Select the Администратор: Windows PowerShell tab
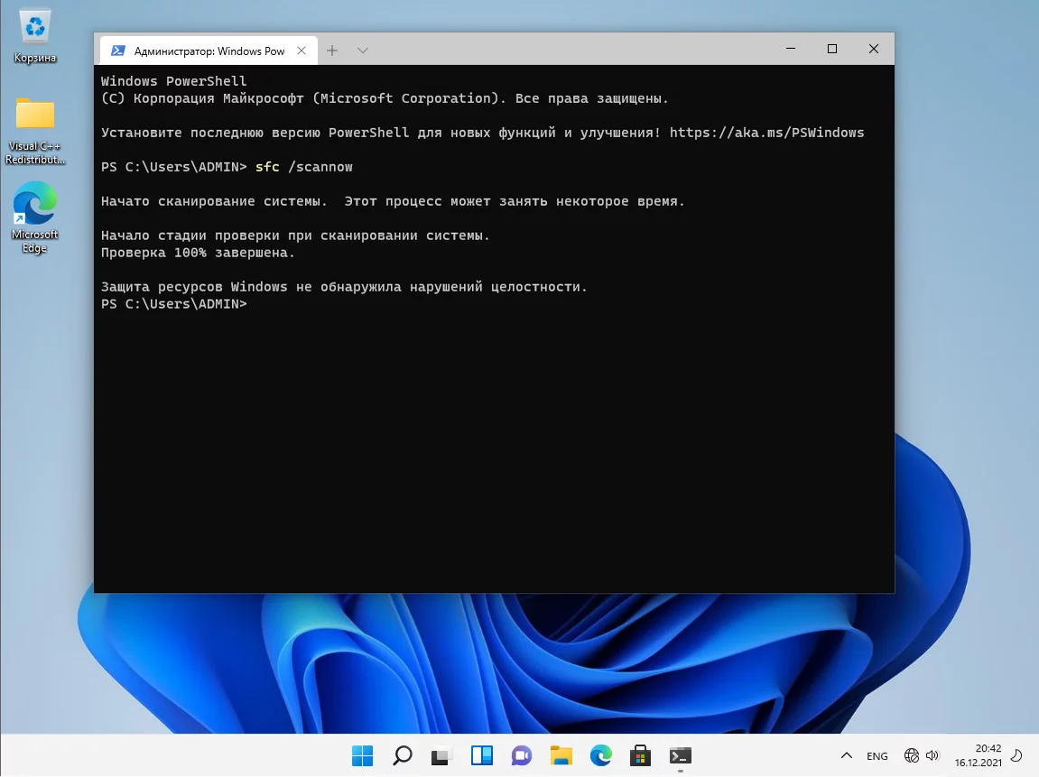The image size is (1039, 777). pos(208,51)
